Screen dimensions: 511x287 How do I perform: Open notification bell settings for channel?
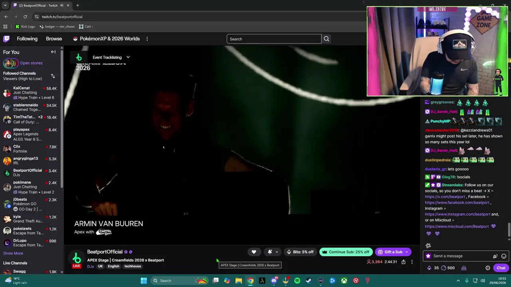(x=273, y=252)
